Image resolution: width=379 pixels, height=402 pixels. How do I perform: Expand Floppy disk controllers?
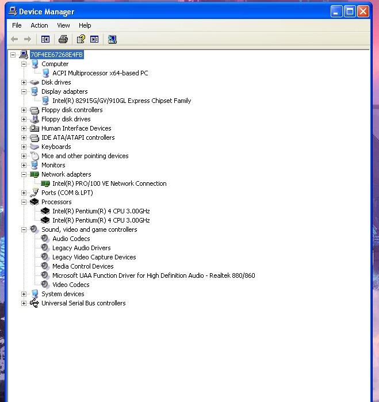24,110
